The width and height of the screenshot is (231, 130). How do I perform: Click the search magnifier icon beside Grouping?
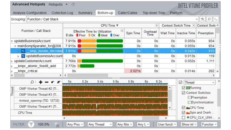click(x=209, y=19)
